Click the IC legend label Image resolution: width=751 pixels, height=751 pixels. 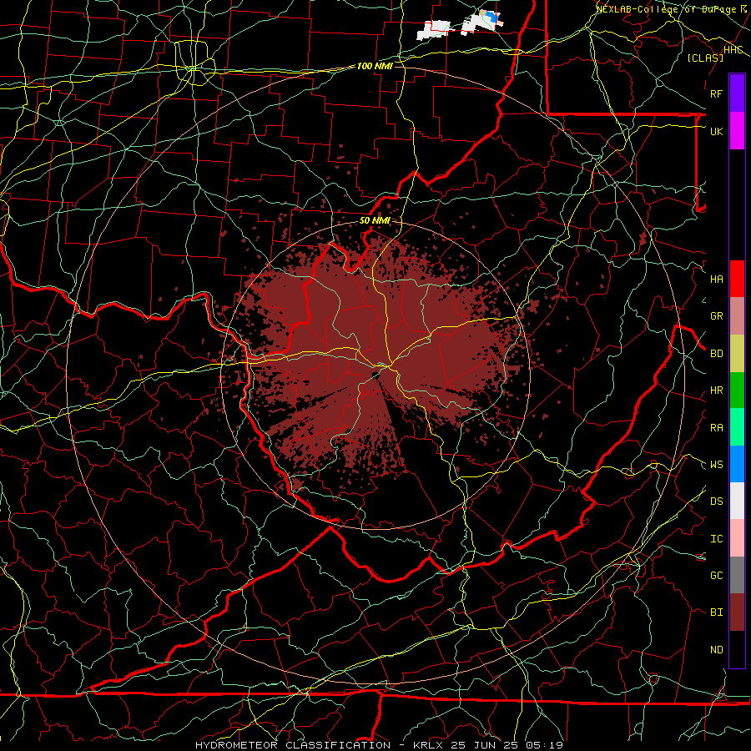[x=716, y=539]
